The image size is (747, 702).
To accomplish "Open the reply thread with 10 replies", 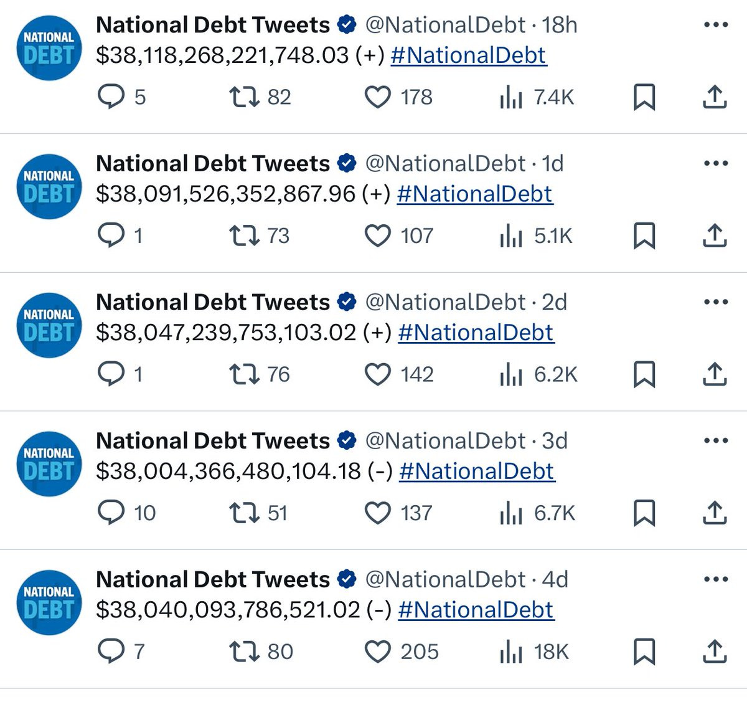I will [112, 513].
